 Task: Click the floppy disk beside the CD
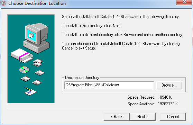coord(40,73)
